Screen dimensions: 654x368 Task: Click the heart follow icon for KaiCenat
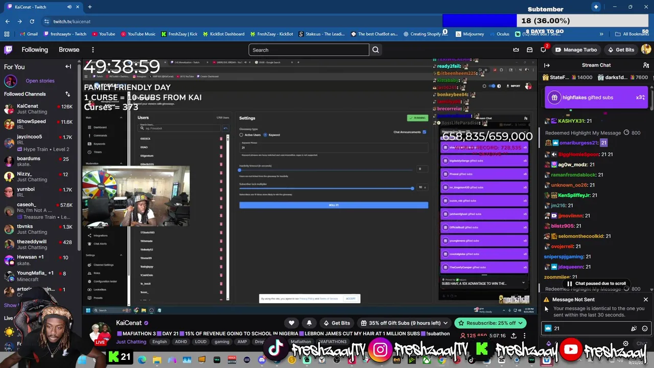tap(291, 323)
